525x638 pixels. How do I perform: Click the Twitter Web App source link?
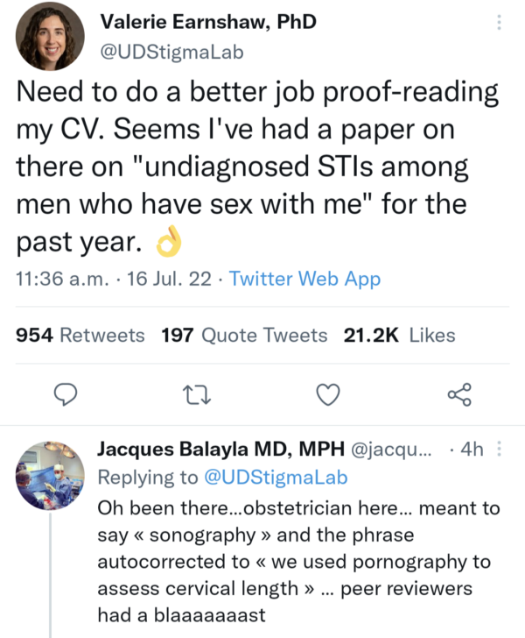[304, 279]
